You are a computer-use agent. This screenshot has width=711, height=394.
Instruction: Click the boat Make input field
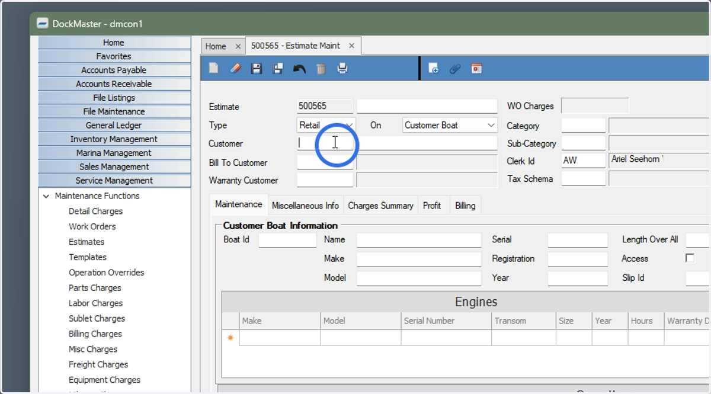tap(419, 259)
